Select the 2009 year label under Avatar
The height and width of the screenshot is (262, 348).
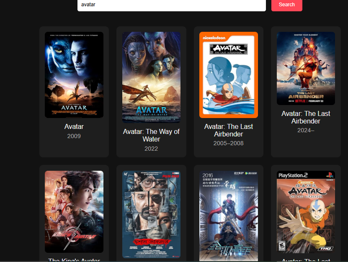[x=74, y=136]
